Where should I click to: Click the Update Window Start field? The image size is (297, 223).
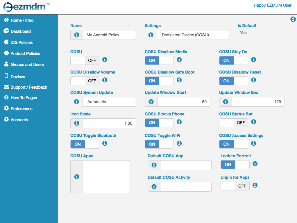[x=184, y=102]
